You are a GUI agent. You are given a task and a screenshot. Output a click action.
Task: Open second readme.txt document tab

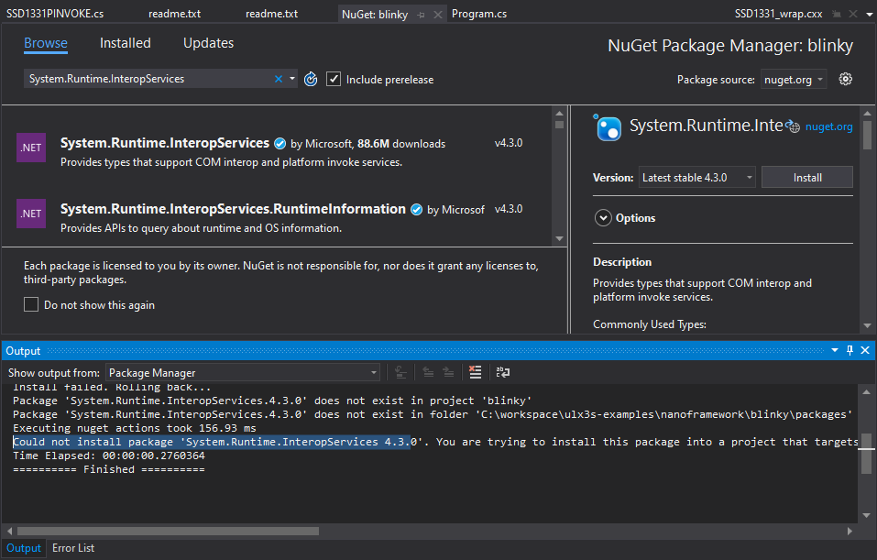click(x=272, y=14)
